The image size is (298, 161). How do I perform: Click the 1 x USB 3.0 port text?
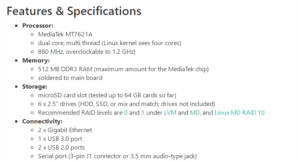click(x=60, y=139)
